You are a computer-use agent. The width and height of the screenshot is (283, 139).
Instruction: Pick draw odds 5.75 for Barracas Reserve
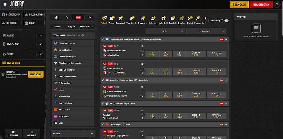tap(166, 71)
